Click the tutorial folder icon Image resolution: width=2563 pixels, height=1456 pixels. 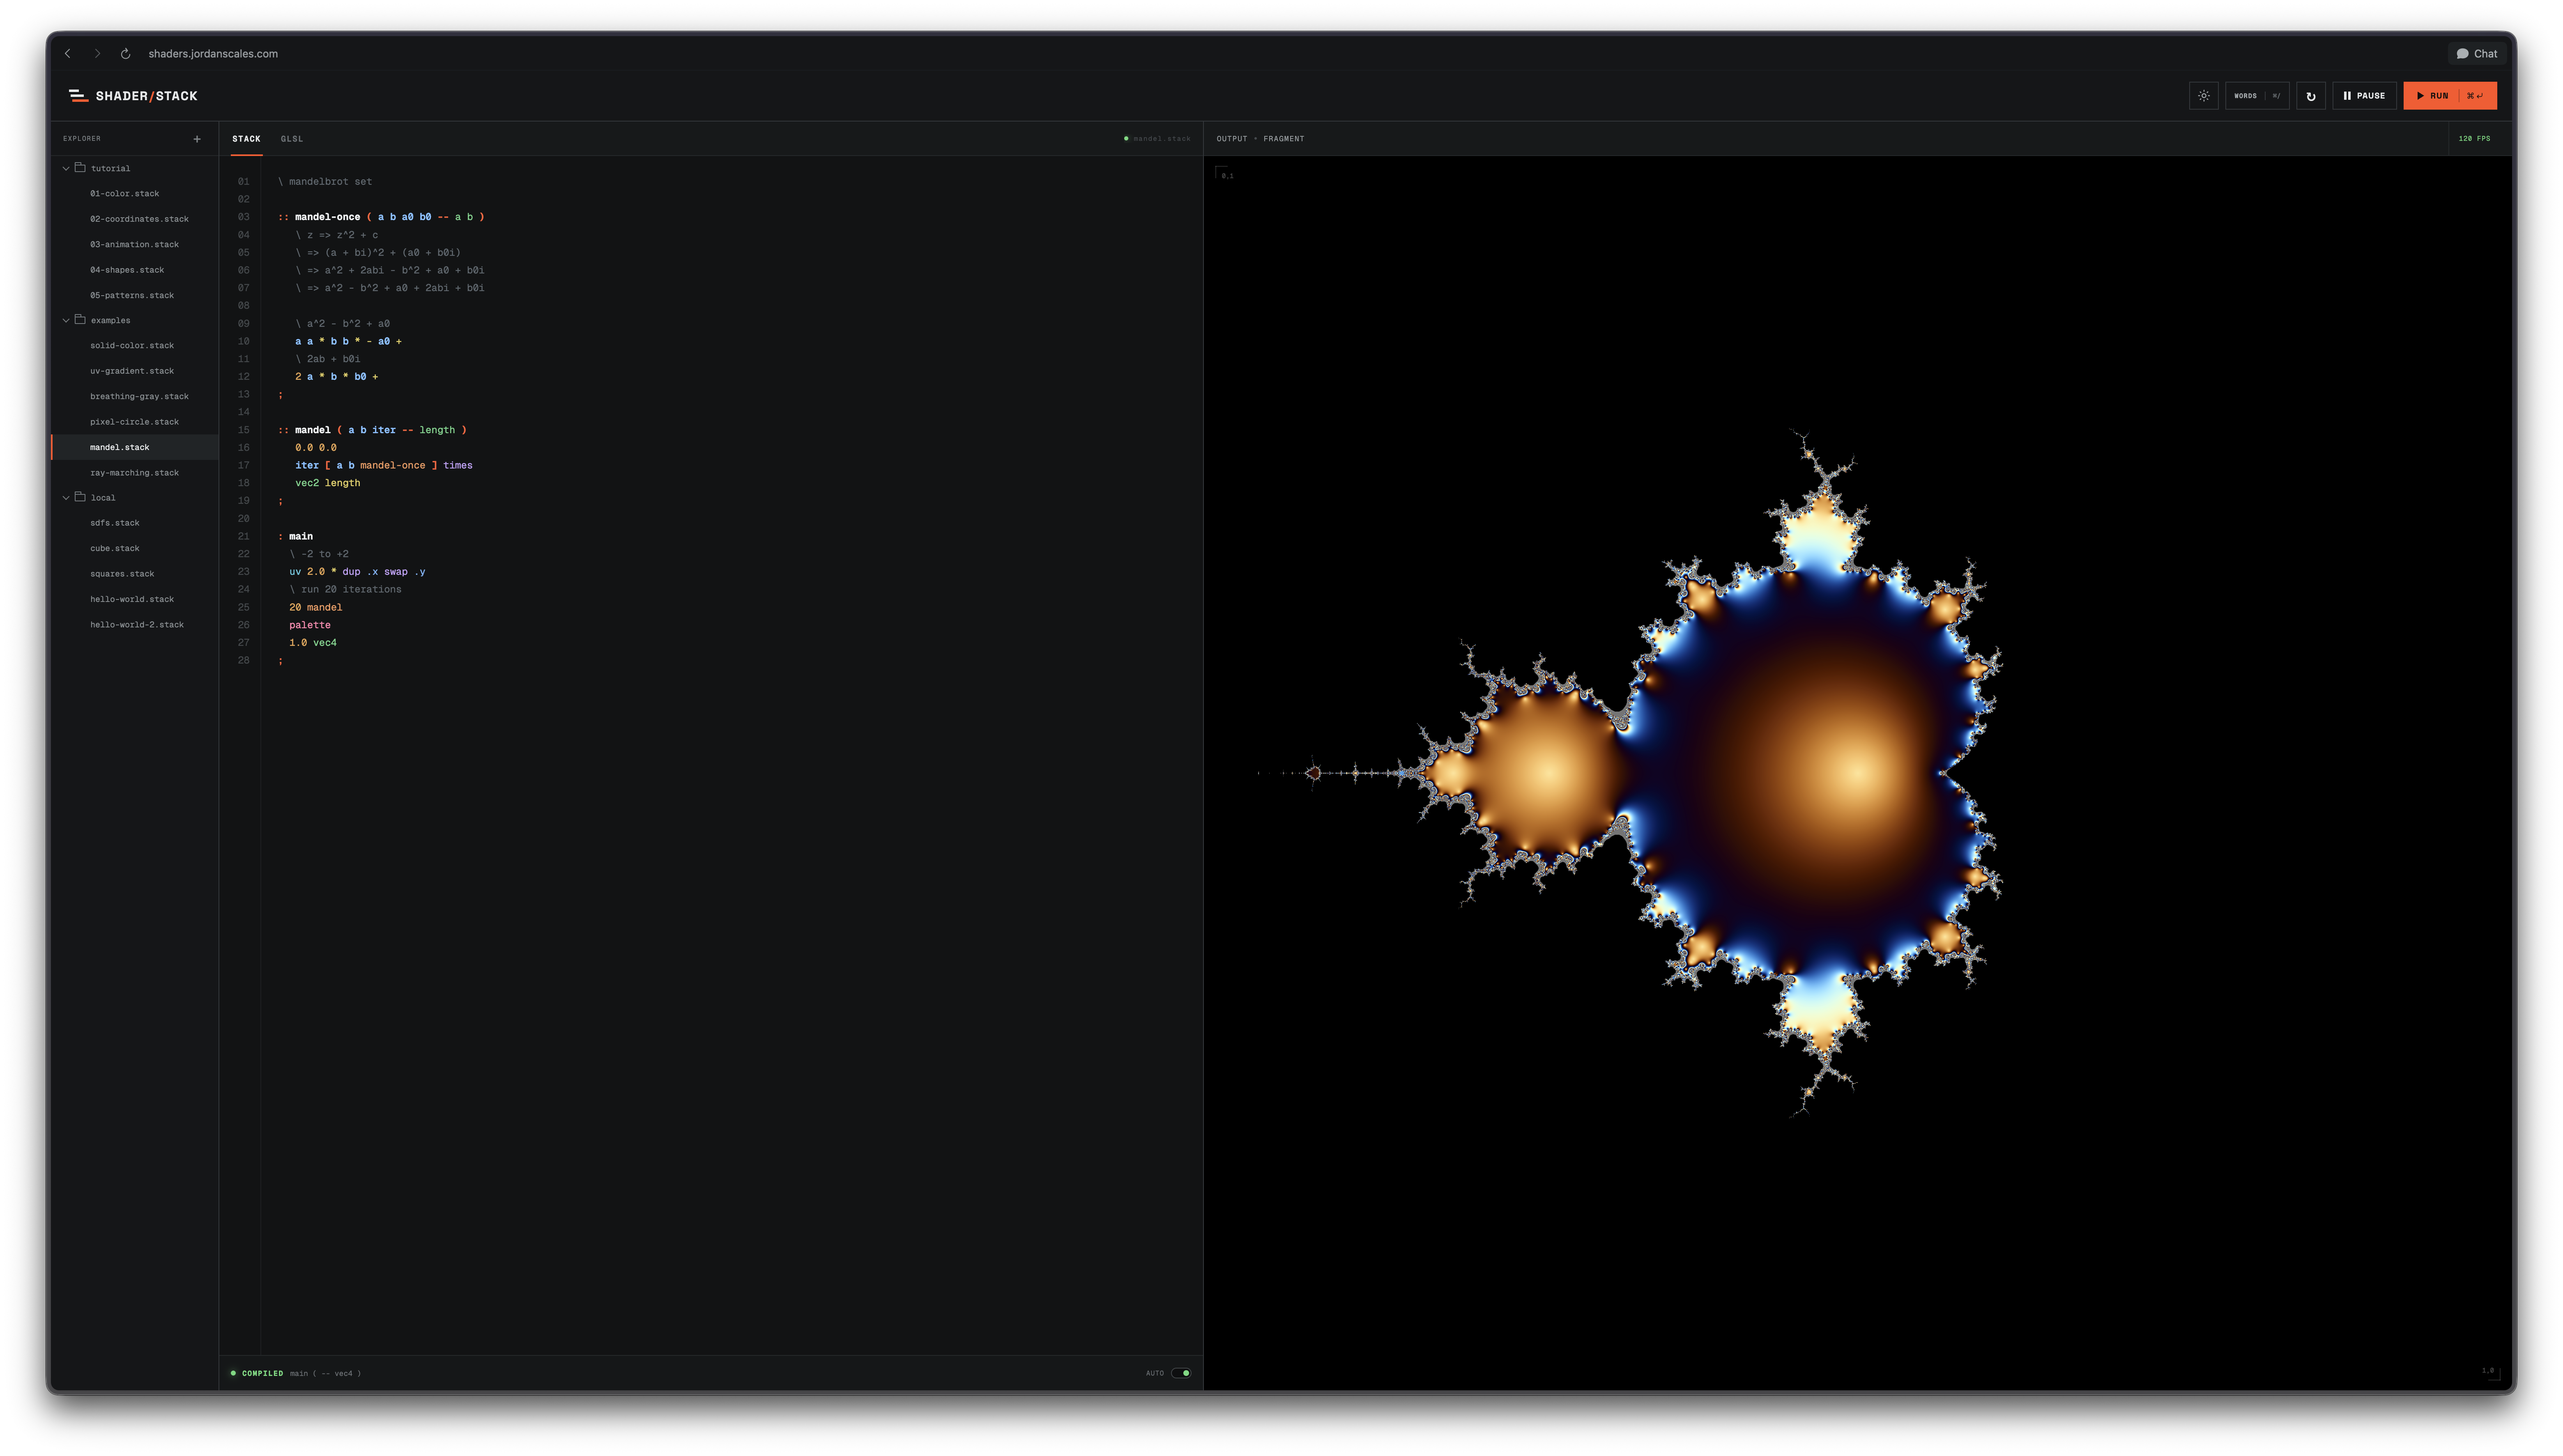[x=80, y=168]
